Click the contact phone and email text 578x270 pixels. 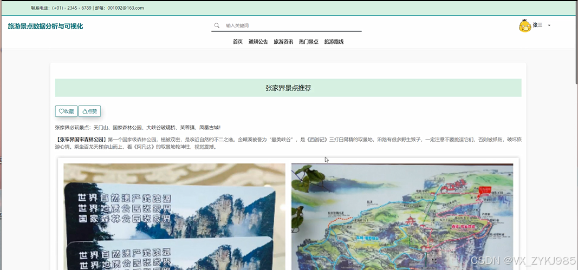point(88,8)
